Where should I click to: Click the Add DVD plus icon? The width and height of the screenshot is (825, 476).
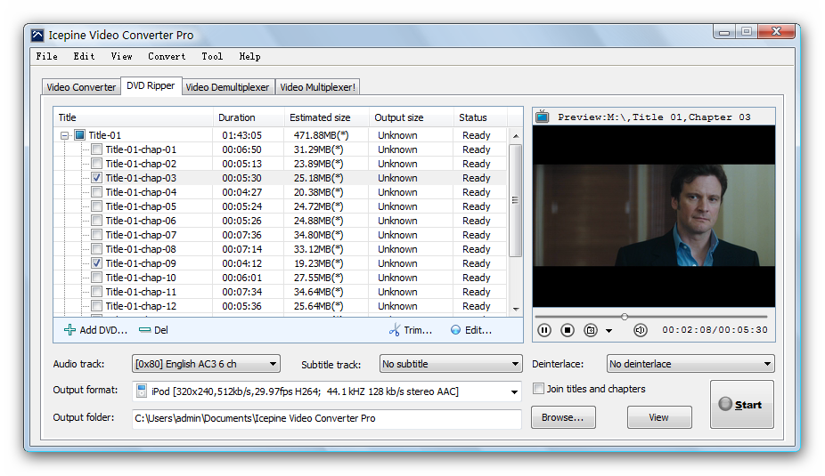tap(69, 330)
